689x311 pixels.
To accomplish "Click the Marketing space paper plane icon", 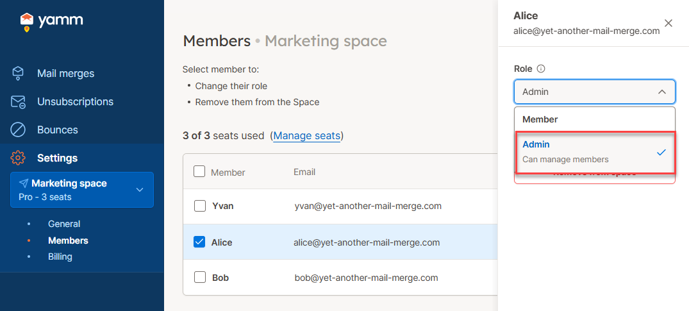I will tap(24, 183).
